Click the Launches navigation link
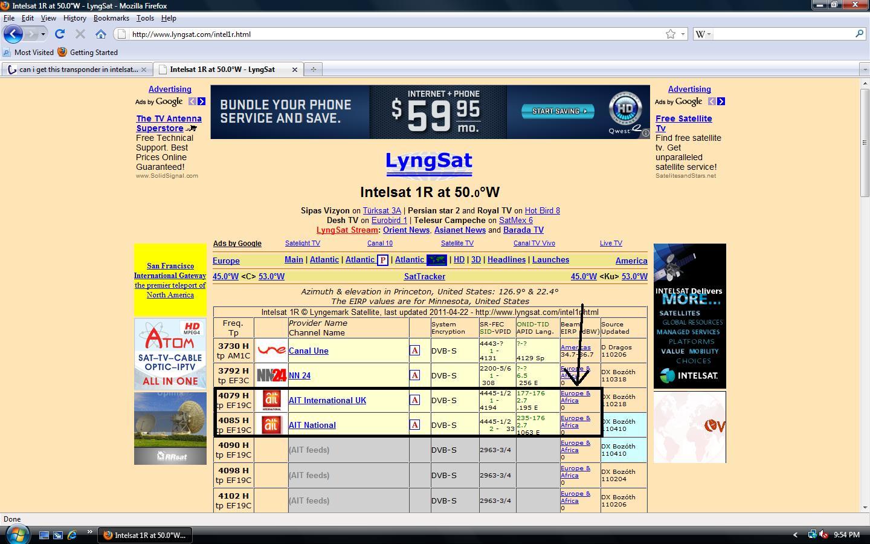Viewport: 870px width, 544px height. pos(550,260)
